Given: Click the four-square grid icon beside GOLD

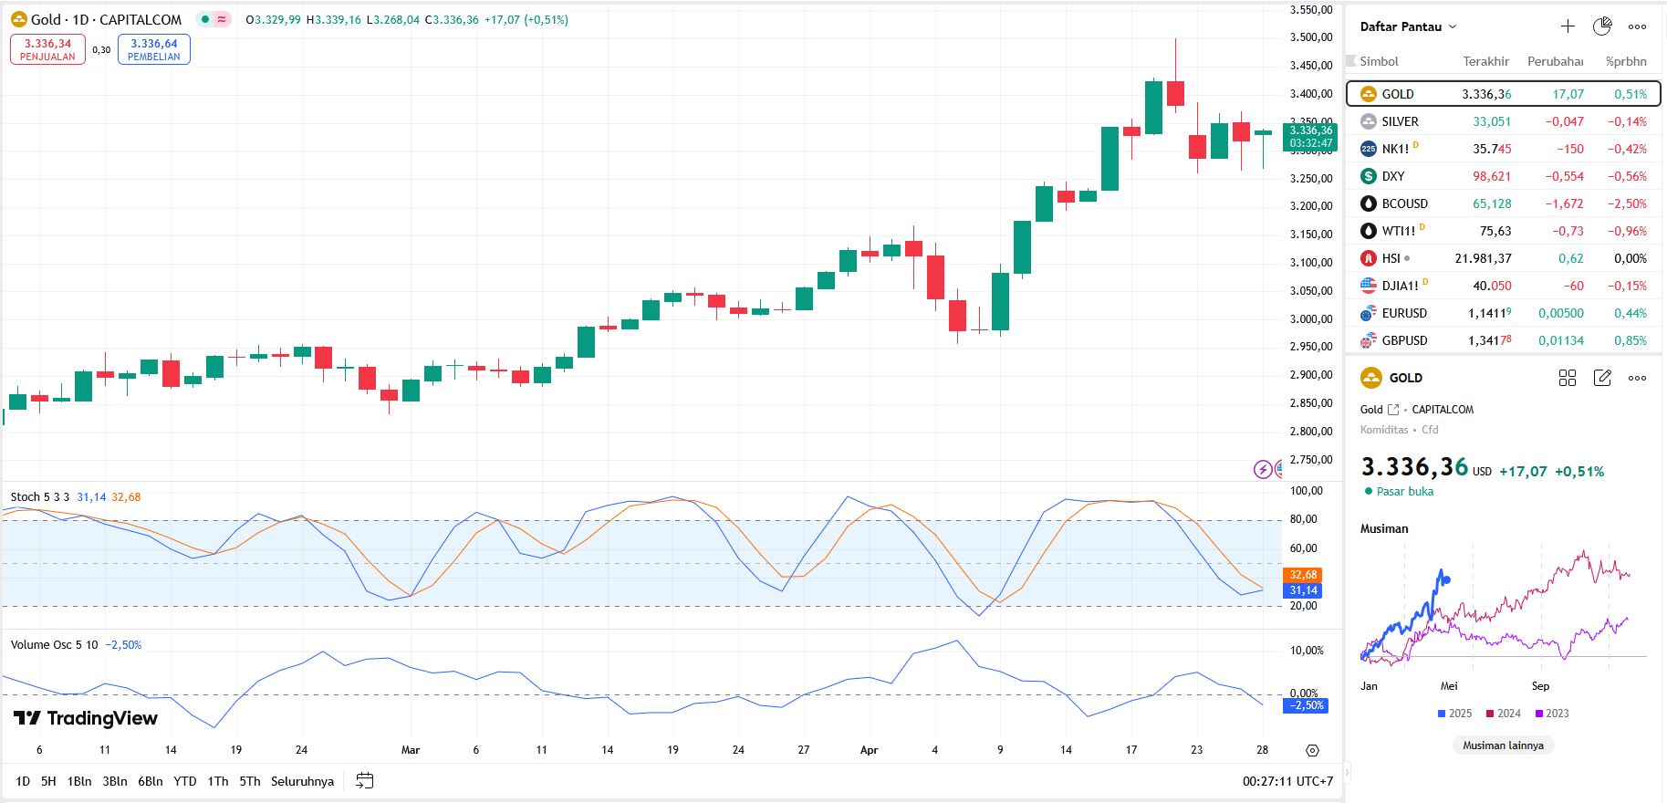Looking at the screenshot, I should (1568, 378).
